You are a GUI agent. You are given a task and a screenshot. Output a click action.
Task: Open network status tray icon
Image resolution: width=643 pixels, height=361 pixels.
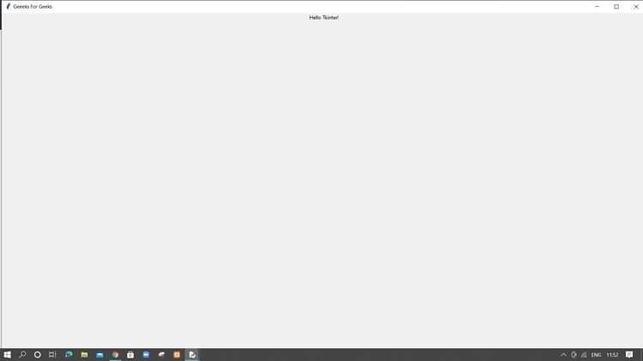pyautogui.click(x=584, y=355)
